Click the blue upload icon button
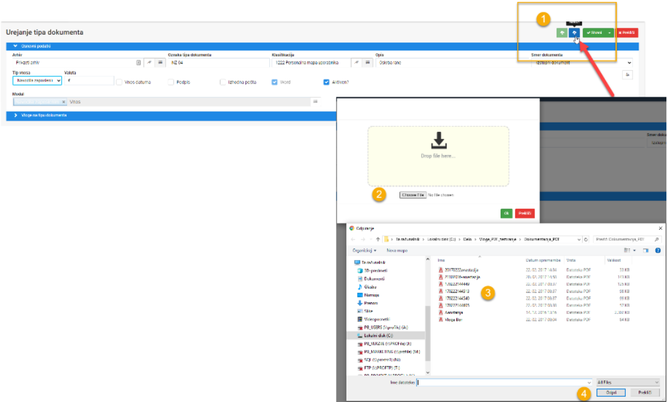The width and height of the screenshot is (667, 402). (575, 33)
